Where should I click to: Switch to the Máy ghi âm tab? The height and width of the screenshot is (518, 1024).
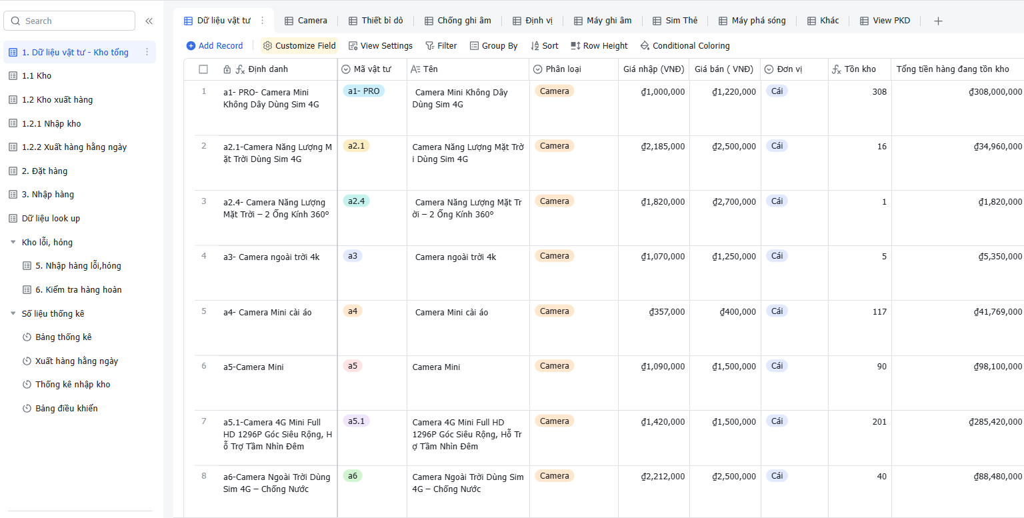(x=603, y=21)
